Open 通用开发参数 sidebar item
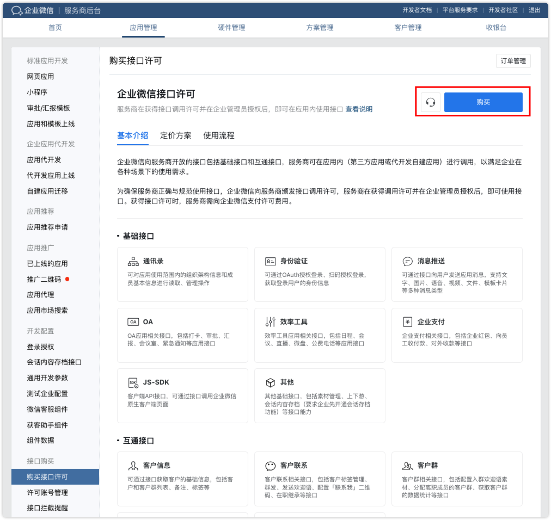551x520 pixels. tap(47, 378)
